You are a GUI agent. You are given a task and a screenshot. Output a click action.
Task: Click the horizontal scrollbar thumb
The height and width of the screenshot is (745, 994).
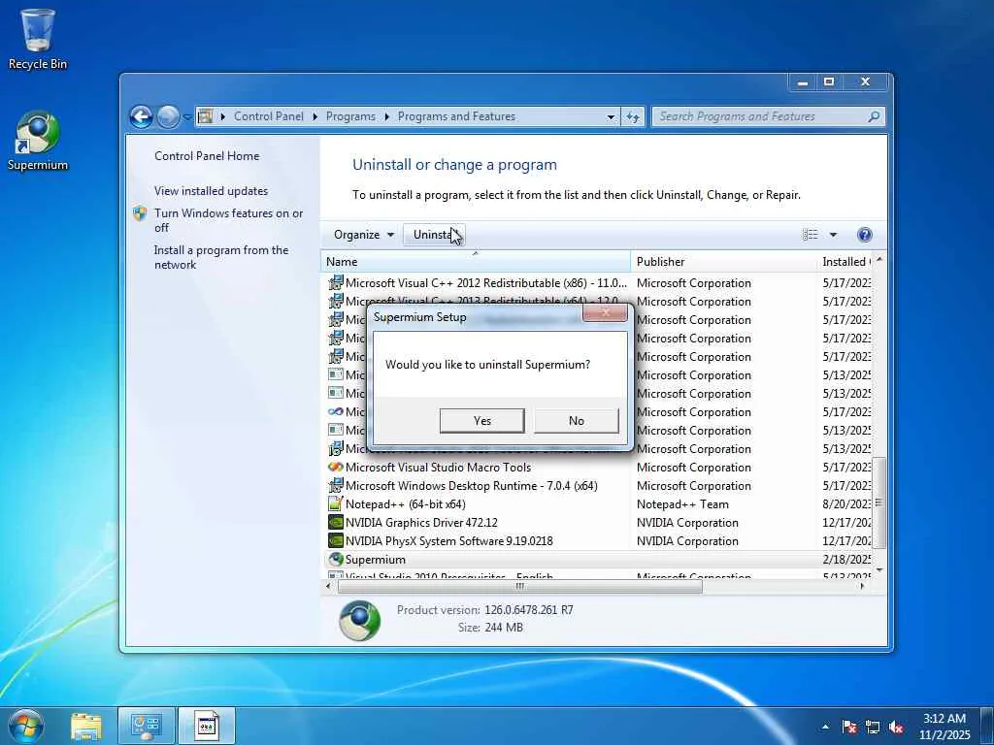520,587
